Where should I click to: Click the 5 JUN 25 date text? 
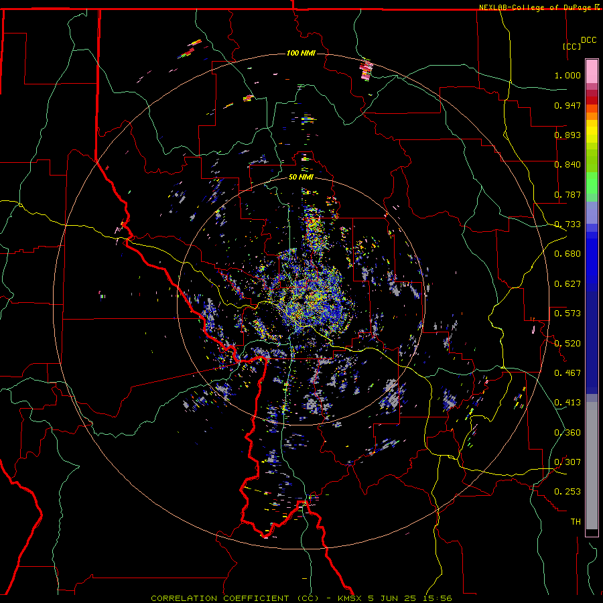click(x=393, y=598)
